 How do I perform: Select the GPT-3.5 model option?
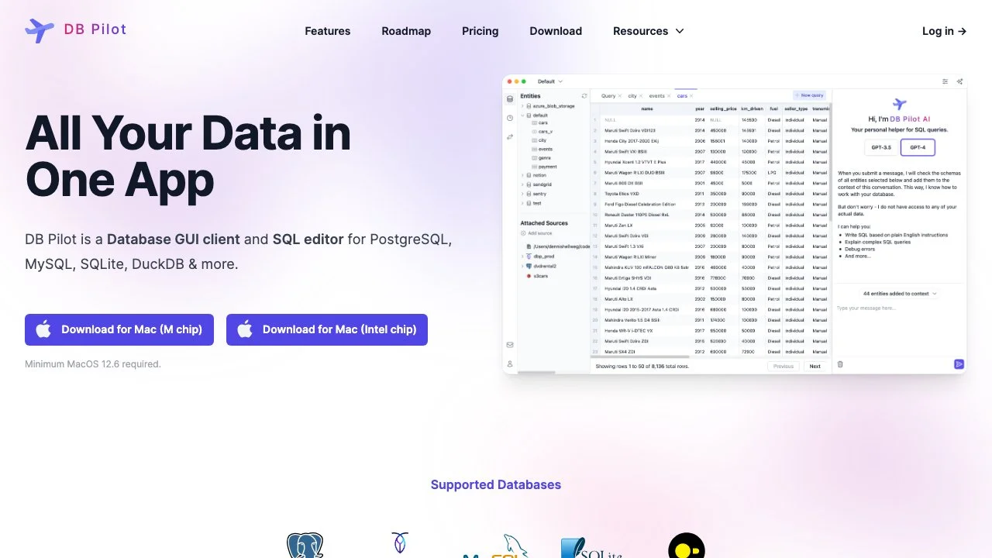[881, 147]
